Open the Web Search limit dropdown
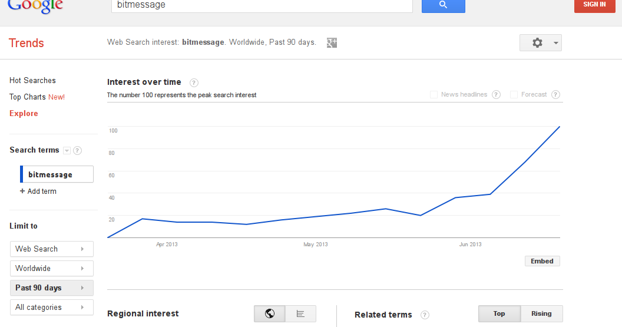622x327 pixels. [x=52, y=249]
